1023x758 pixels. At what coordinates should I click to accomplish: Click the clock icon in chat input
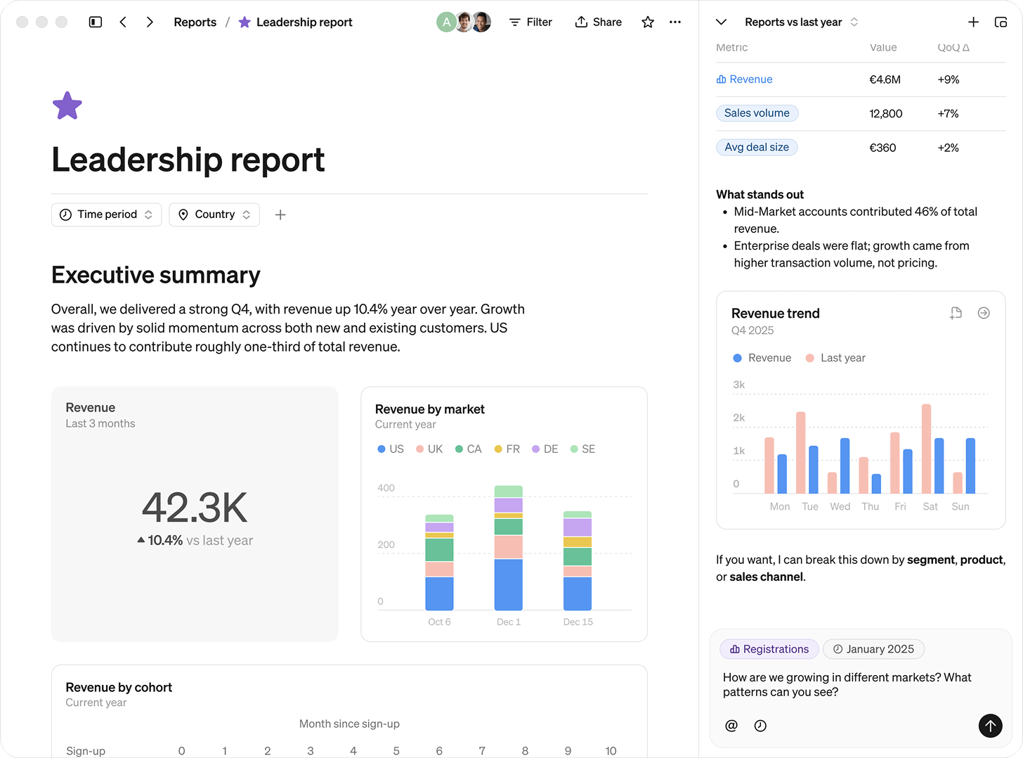[760, 726]
